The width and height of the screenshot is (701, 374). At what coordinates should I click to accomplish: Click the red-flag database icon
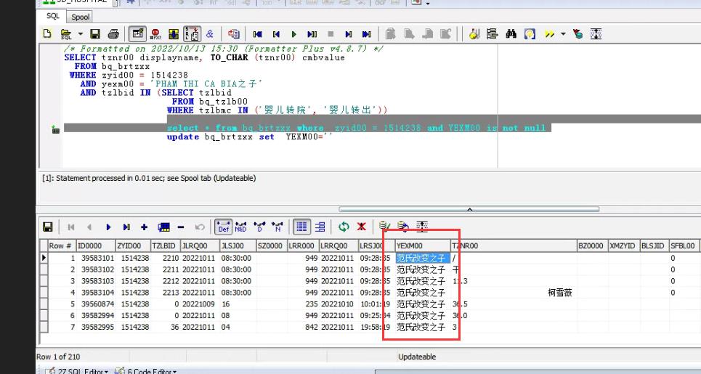pos(578,34)
